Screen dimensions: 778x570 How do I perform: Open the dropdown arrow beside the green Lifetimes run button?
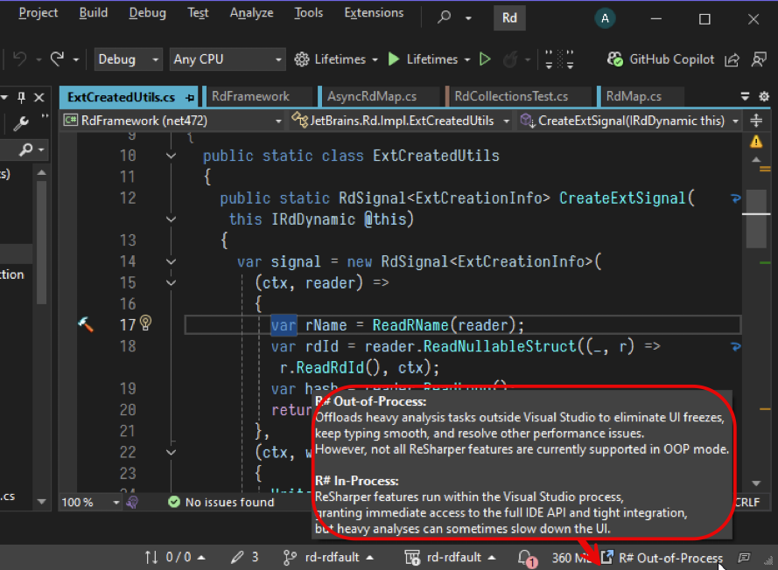tap(467, 59)
